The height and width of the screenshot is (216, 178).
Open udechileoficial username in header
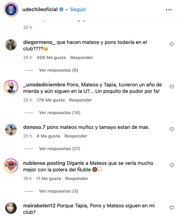pos(40,9)
